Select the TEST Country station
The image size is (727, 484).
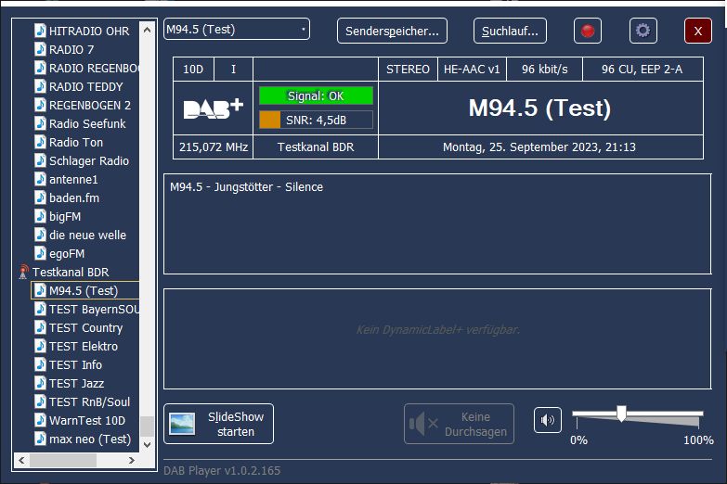point(85,327)
